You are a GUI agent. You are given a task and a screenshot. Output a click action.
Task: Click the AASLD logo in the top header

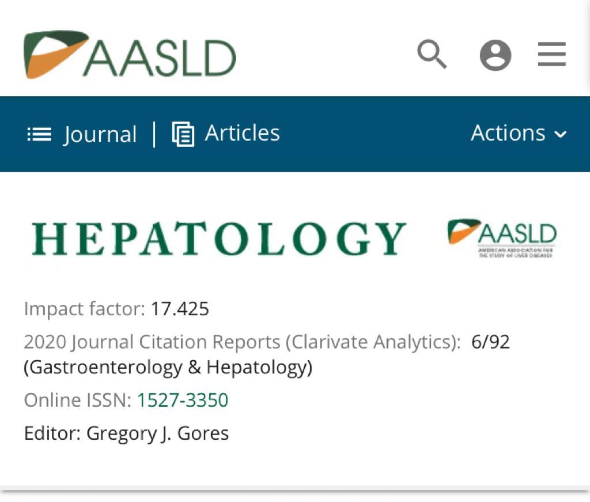point(130,55)
